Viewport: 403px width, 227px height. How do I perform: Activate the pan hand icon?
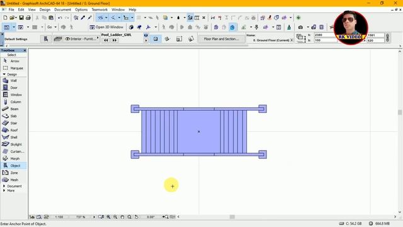(122, 217)
